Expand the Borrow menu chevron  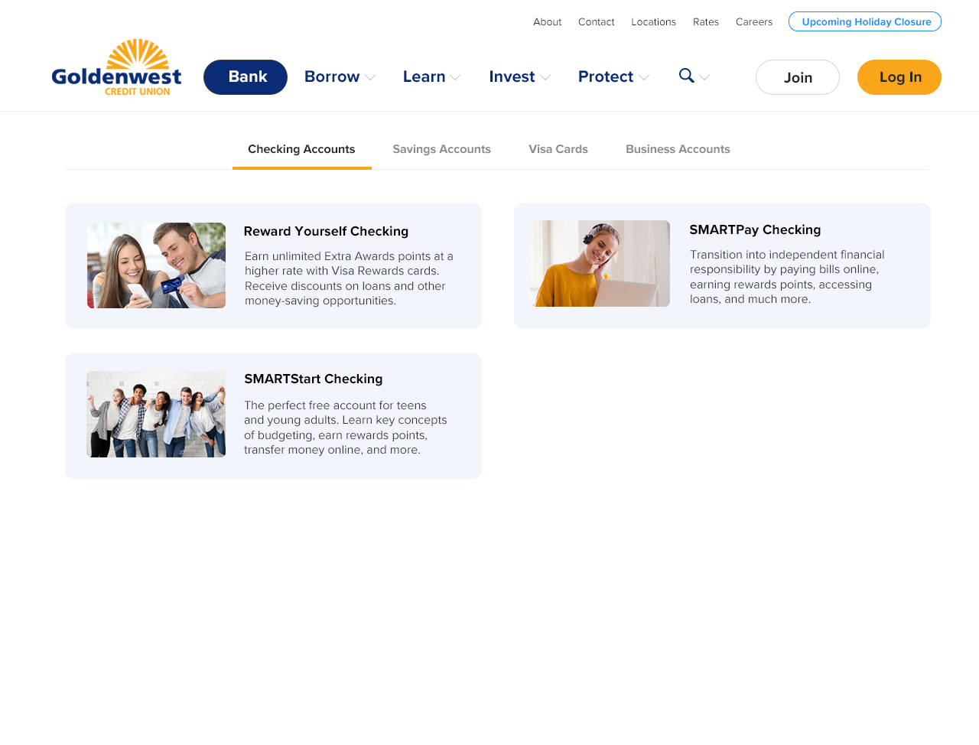[370, 77]
